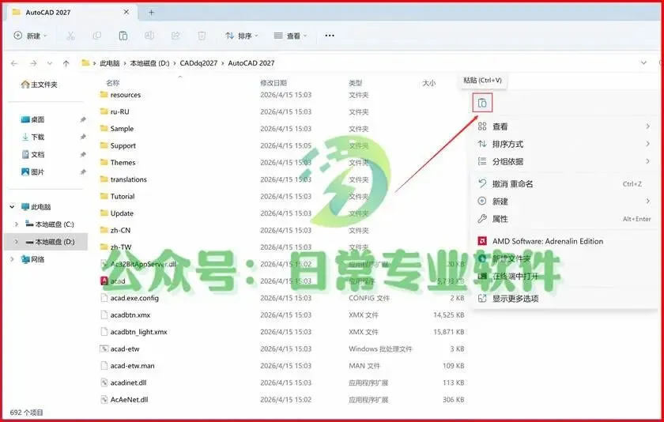This screenshot has width=664, height=422.
Task: Sort by Date modified (修改日期) header
Action: (x=274, y=83)
